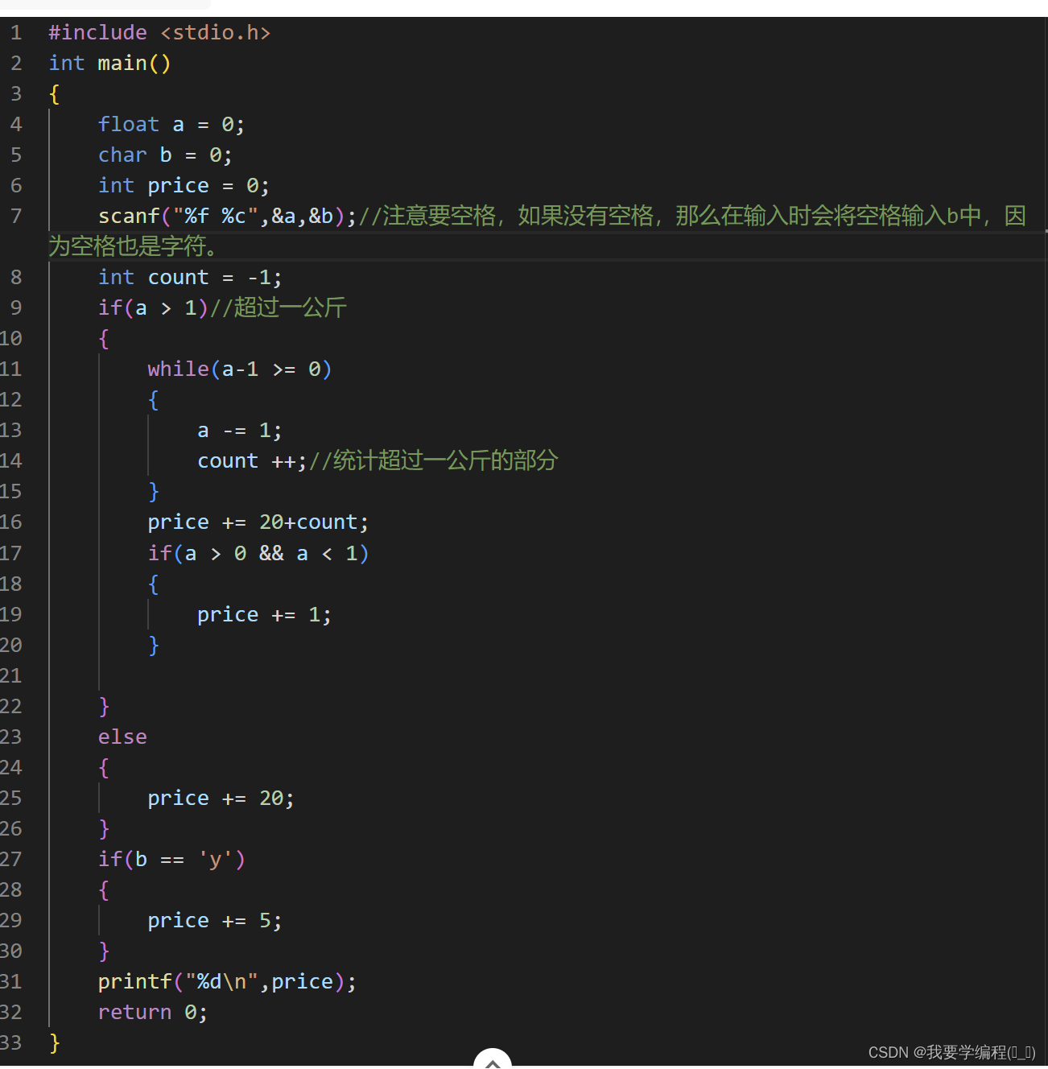Click the comment '//超过一公斤'
The height and width of the screenshot is (1069, 1048).
click(278, 308)
